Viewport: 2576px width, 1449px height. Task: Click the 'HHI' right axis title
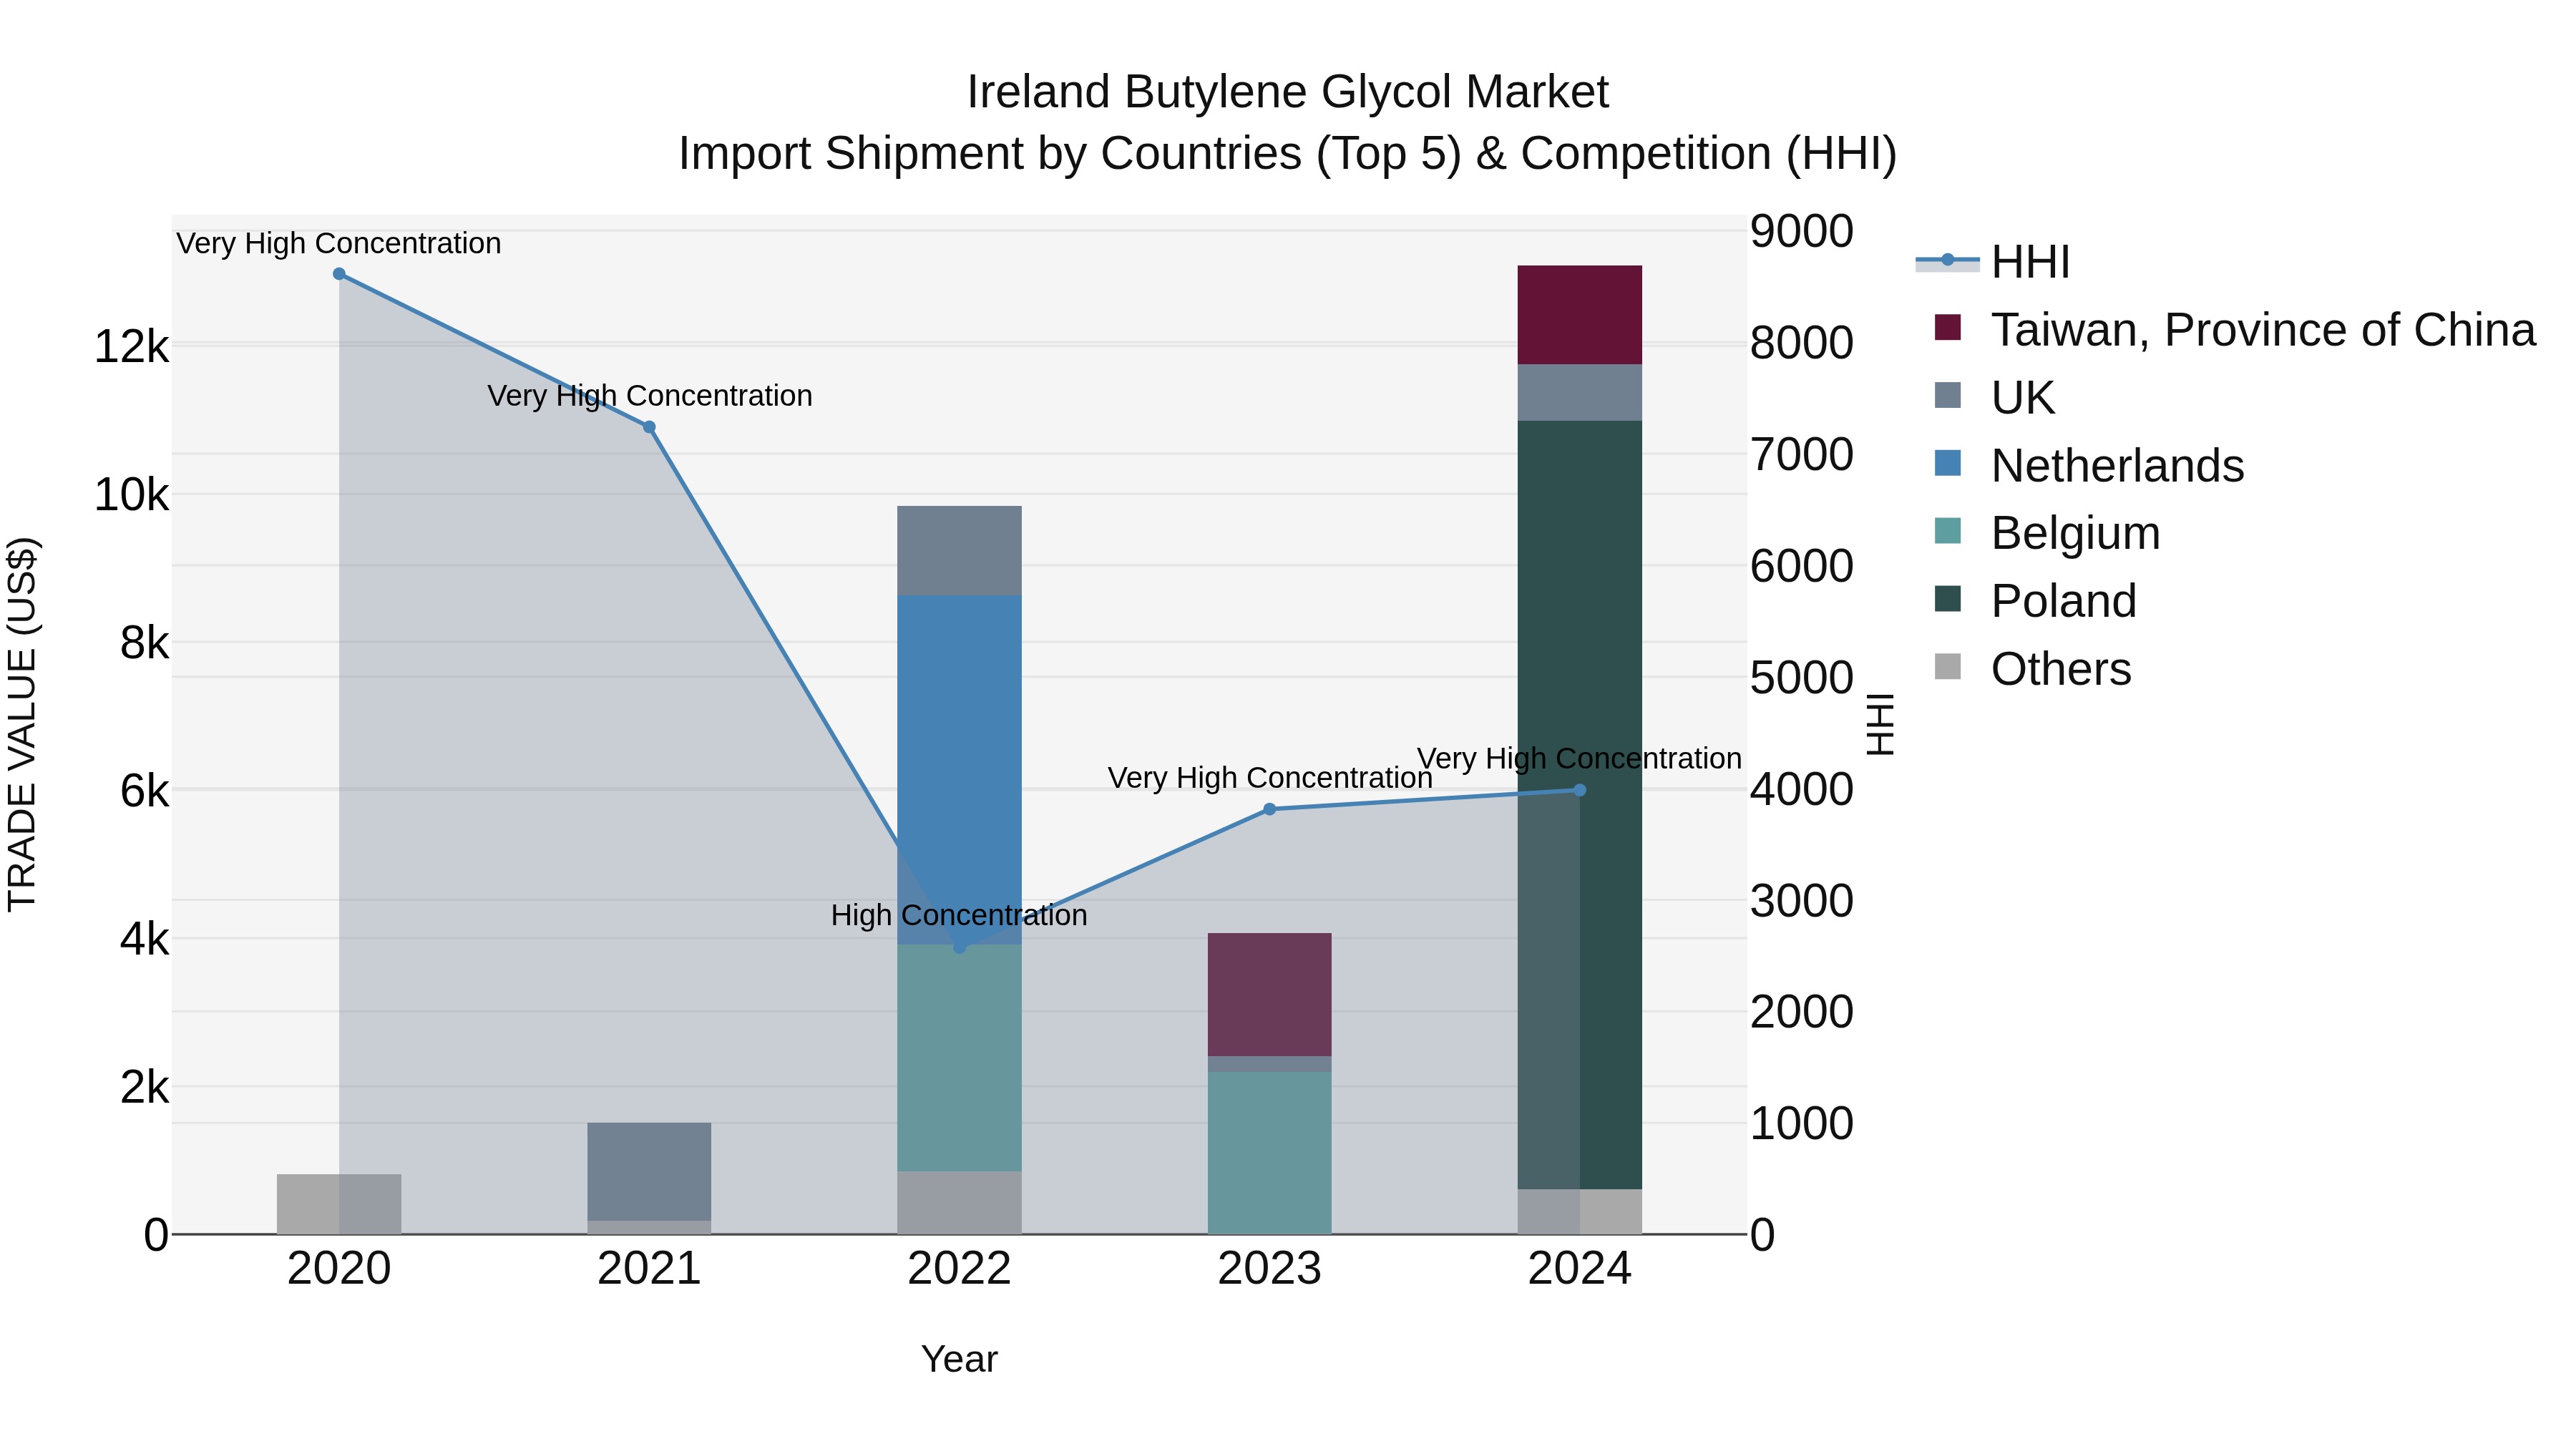tap(1880, 724)
